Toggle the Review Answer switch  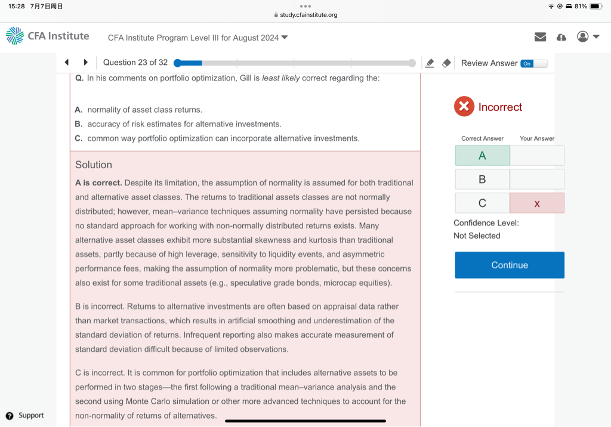click(534, 63)
